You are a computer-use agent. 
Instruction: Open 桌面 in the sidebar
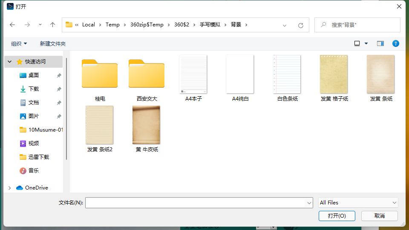click(34, 75)
